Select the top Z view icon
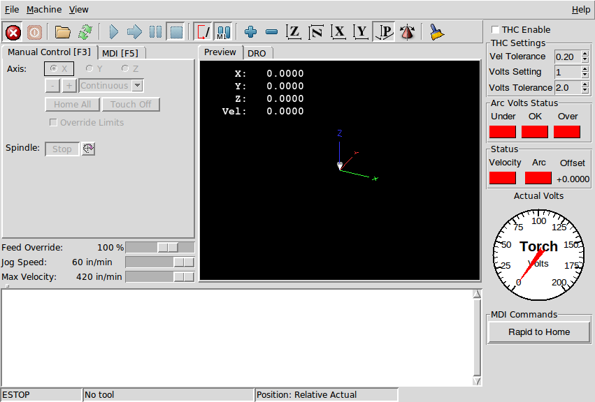Screen dimensions: 595x402 point(294,32)
